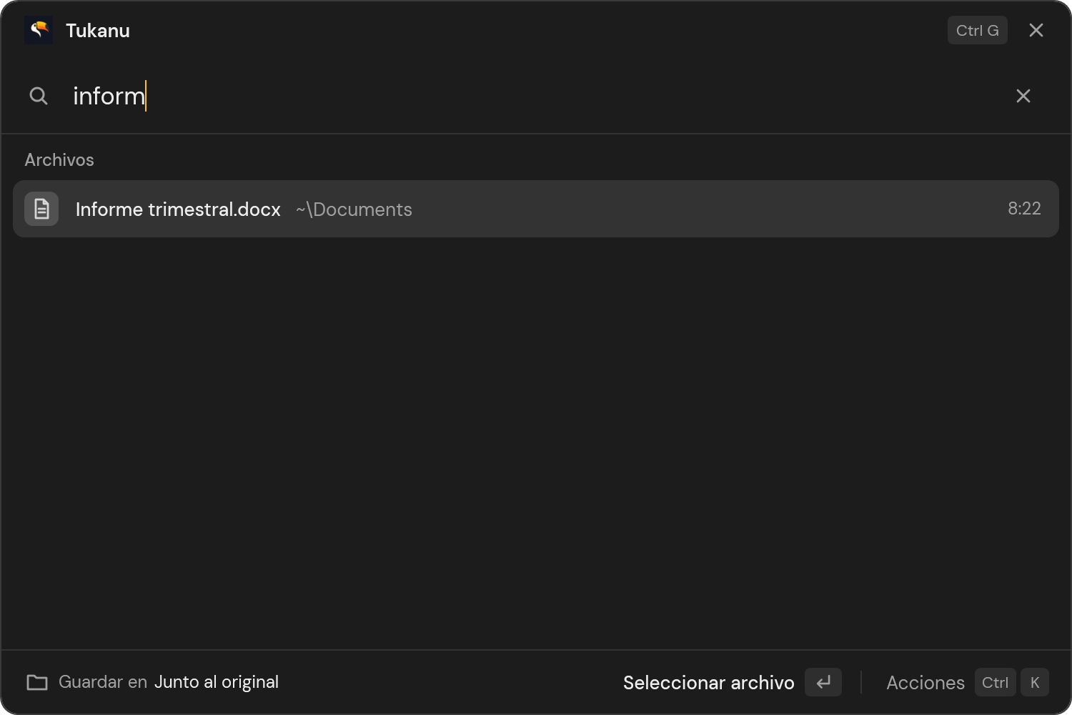Click the Enter key icon badge
Image resolution: width=1072 pixels, height=715 pixels.
(x=823, y=682)
